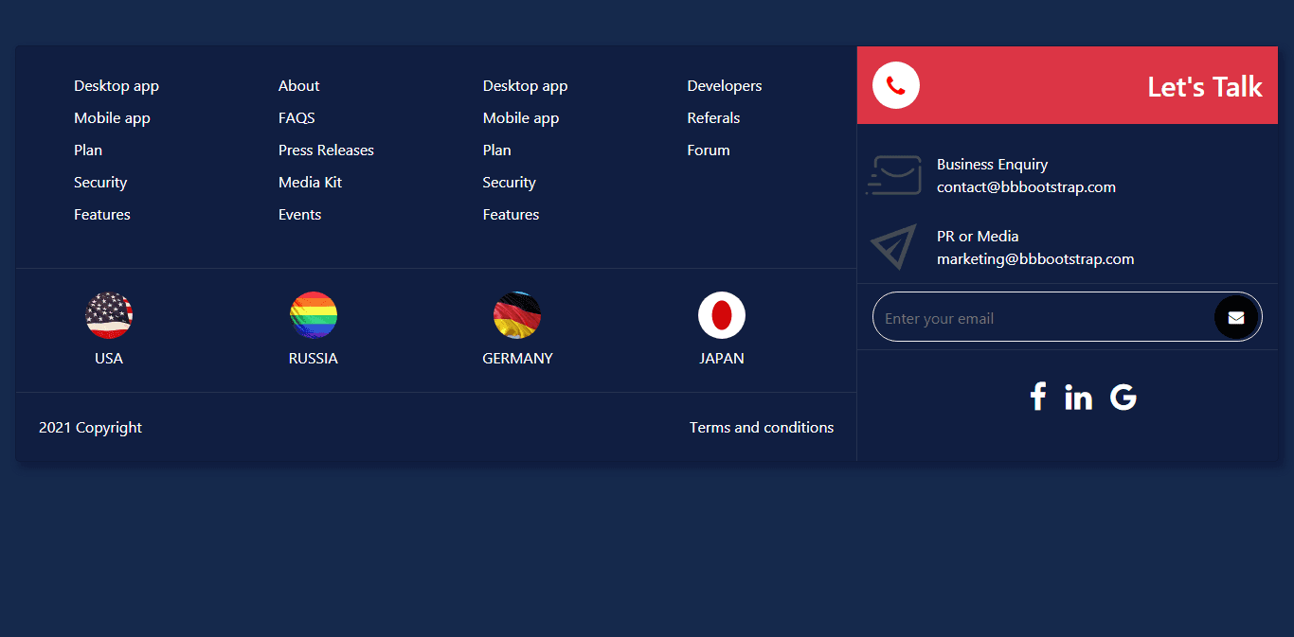The height and width of the screenshot is (637, 1294).
Task: Open the Press Releases page
Action: point(326,150)
